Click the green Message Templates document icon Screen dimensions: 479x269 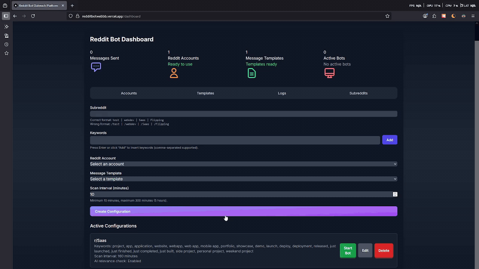coord(251,73)
